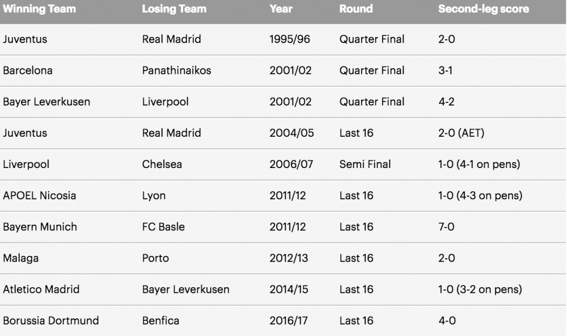Click the Lyon losing team cell
The image size is (567, 336).
tap(154, 196)
